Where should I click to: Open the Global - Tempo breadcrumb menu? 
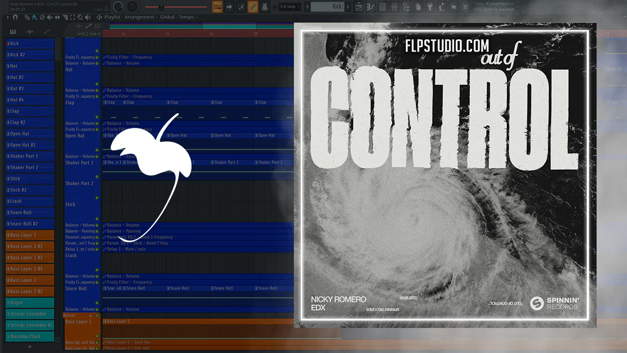click(177, 17)
